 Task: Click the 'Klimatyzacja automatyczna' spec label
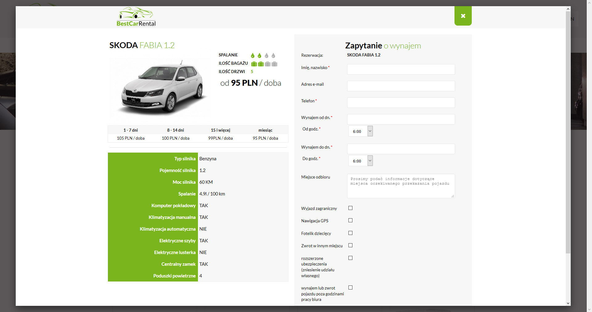pos(168,229)
